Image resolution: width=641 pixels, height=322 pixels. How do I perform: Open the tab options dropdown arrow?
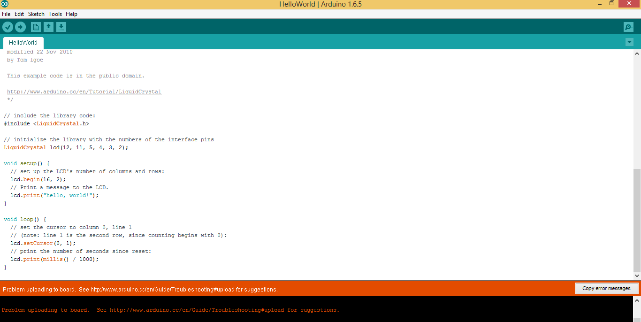(629, 42)
